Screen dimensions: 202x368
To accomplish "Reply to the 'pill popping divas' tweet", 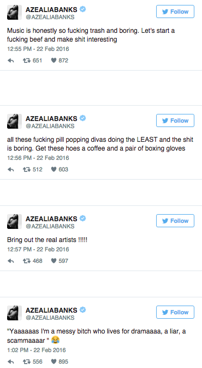I will click(x=11, y=169).
